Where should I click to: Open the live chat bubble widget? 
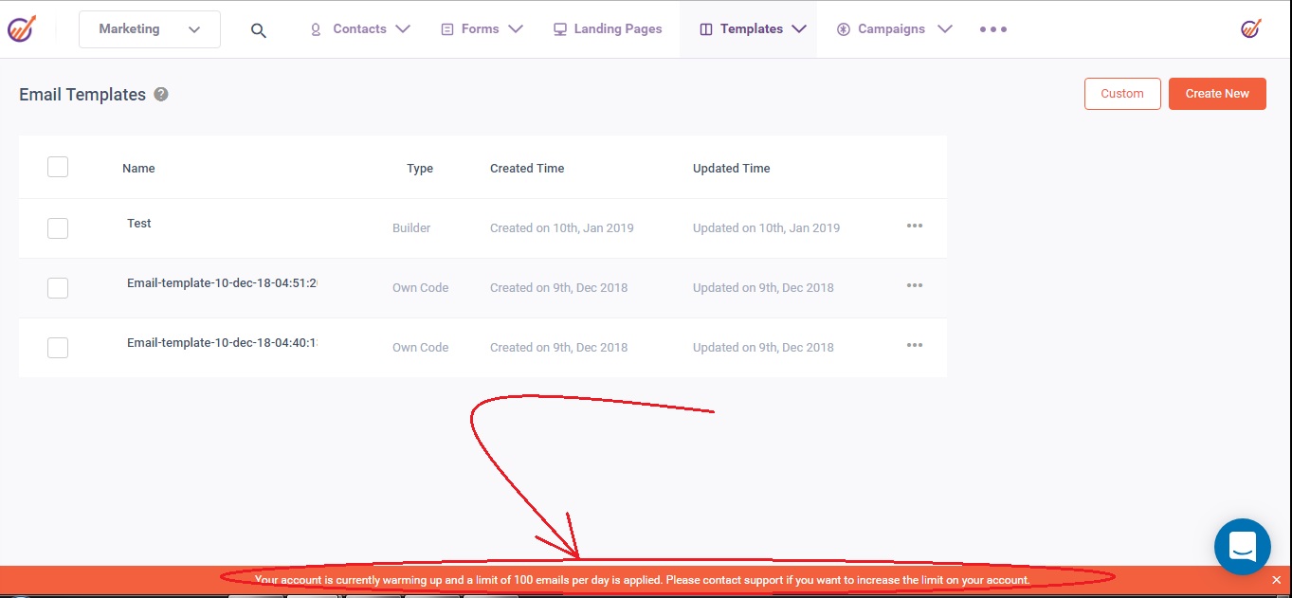coord(1242,547)
